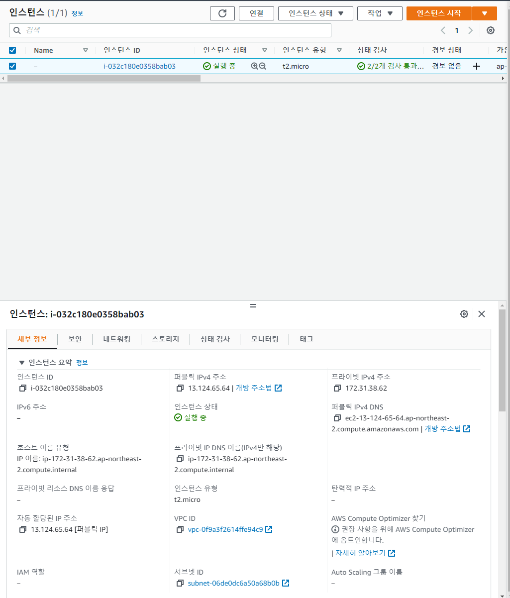This screenshot has height=598, width=510.
Task: Click the right arrow of horizontal scrollbar
Action: click(x=503, y=79)
